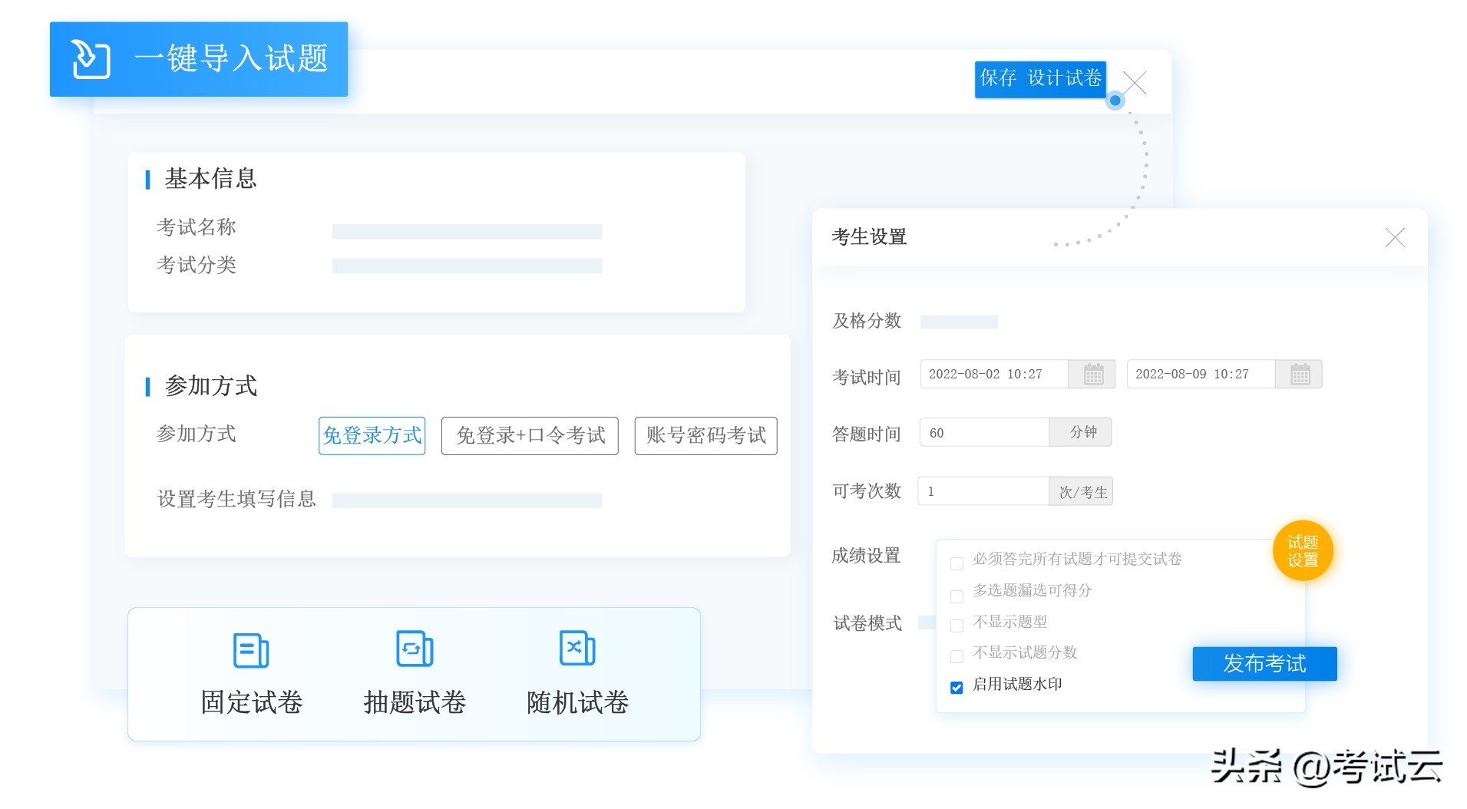1467x809 pixels.
Task: Enable the 不显示题型 setting
Action: tap(956, 625)
